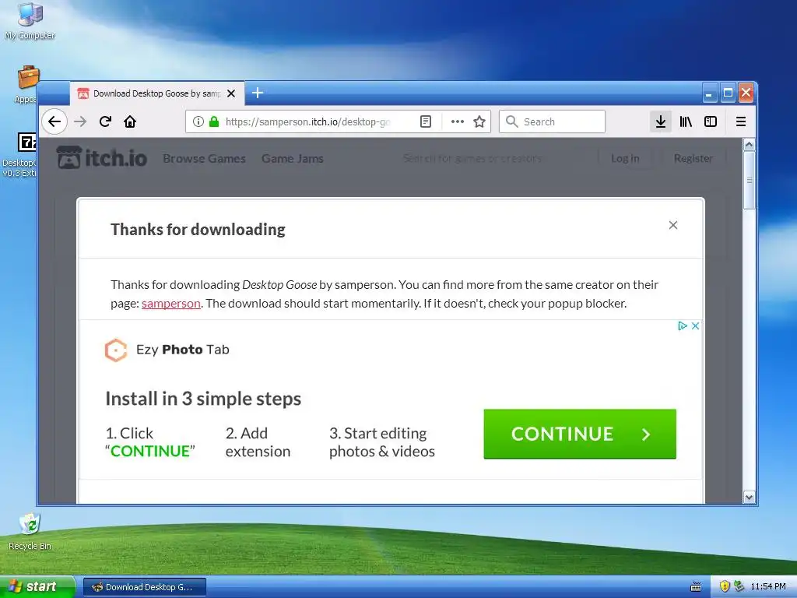Click the Ezy Photo Tab logo
The width and height of the screenshot is (797, 598).
click(x=167, y=350)
